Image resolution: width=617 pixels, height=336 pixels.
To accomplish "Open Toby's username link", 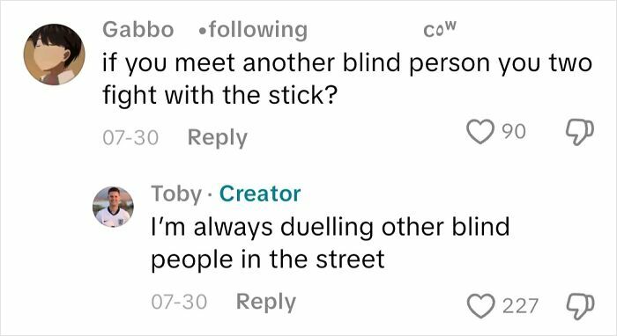I will pos(176,194).
